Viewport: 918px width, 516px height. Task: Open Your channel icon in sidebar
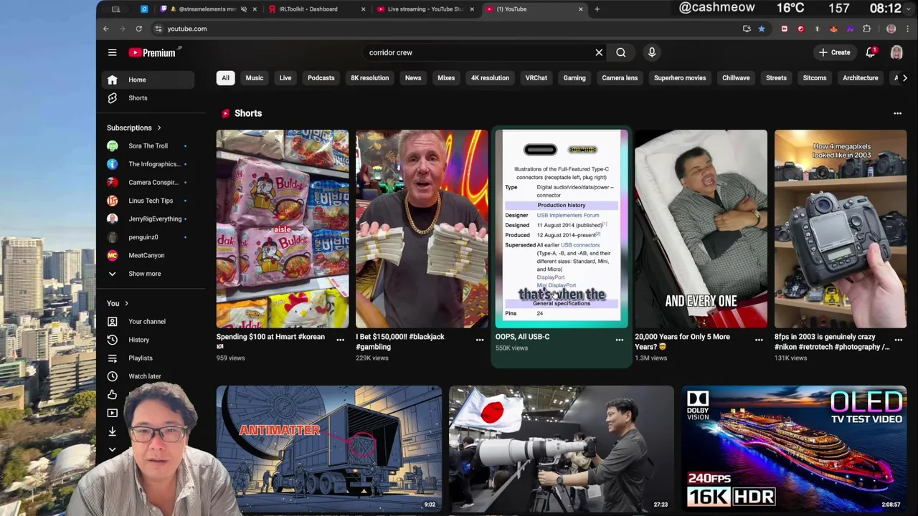[x=113, y=322]
